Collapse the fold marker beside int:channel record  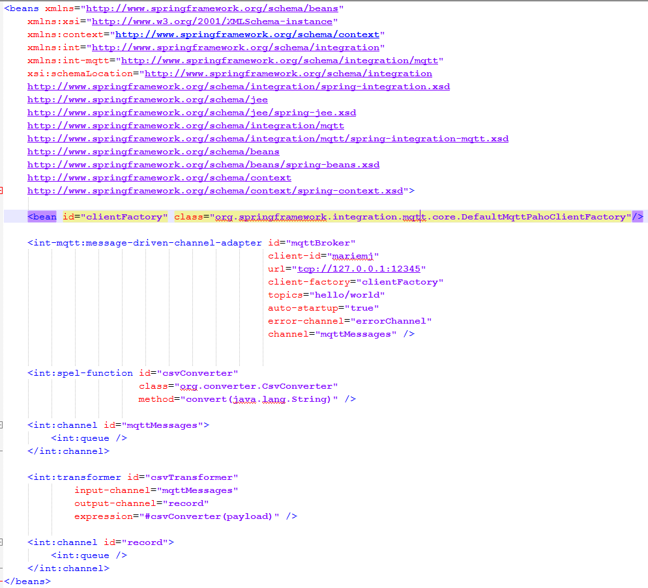(x=1, y=542)
